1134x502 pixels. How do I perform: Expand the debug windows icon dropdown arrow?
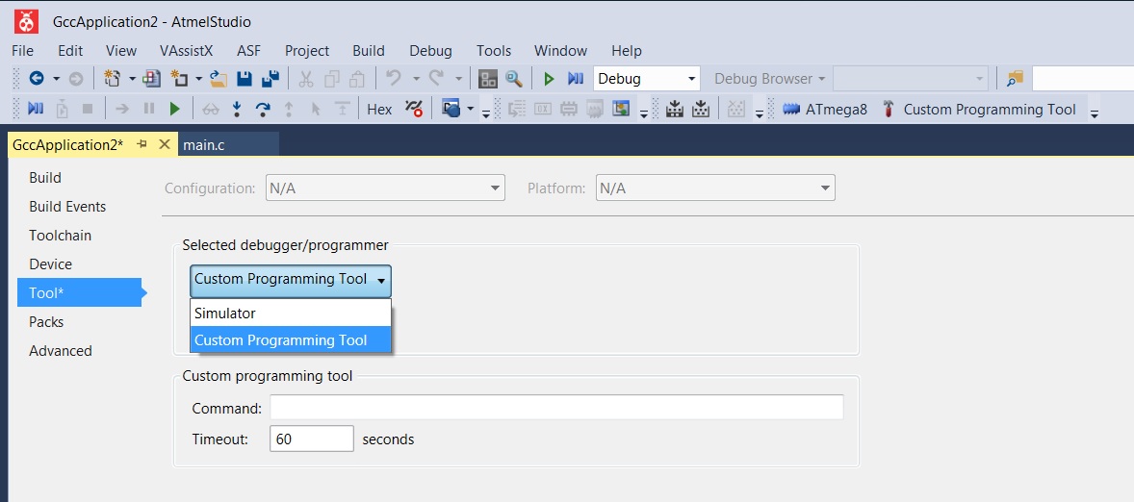[471, 109]
